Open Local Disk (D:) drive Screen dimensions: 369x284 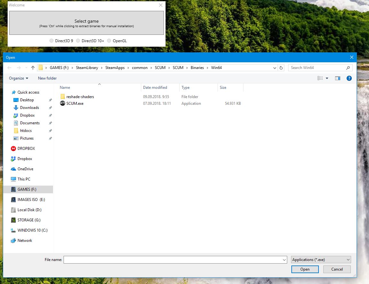click(29, 210)
